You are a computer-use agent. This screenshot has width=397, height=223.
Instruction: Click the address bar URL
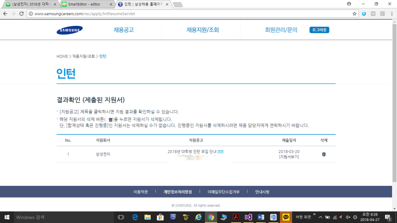coord(84,14)
